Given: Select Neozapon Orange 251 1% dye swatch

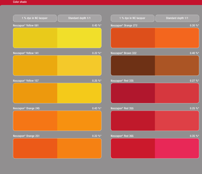Looking at the screenshot, I should click(35, 148).
